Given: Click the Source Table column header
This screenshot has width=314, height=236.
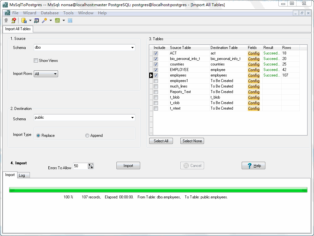Looking at the screenshot, I should pyautogui.click(x=189, y=48).
